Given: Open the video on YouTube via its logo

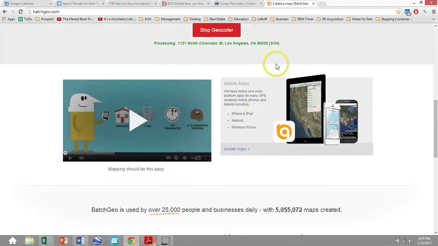Looking at the screenshot, I should coord(196,158).
